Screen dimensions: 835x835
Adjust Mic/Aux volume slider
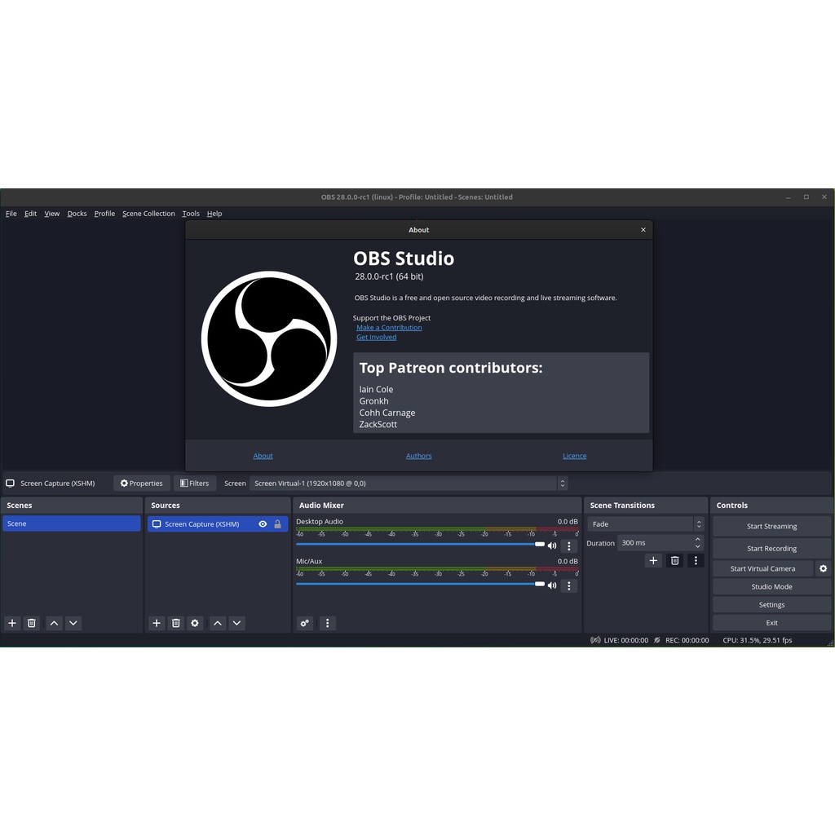click(x=420, y=584)
